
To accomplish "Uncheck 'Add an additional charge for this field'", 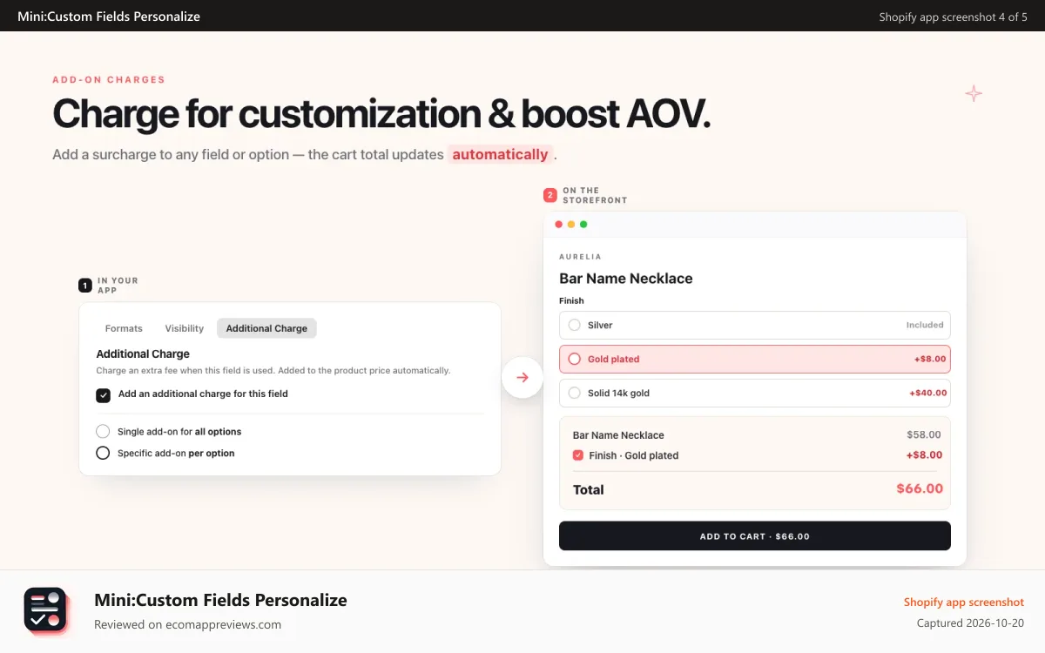I will coord(104,395).
